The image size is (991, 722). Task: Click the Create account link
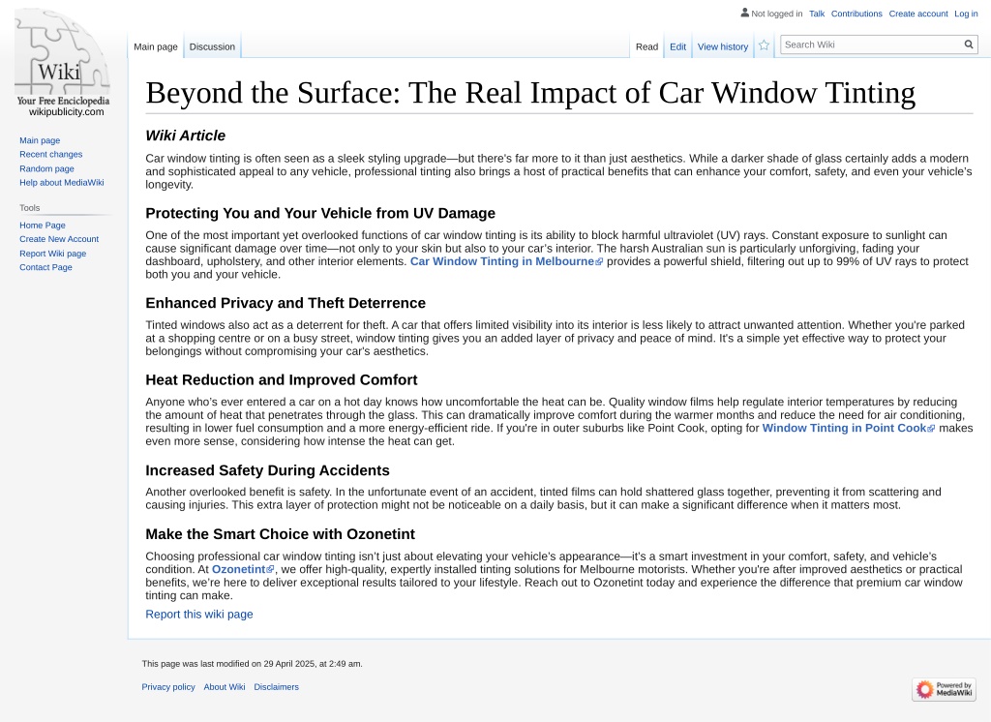[x=918, y=14]
